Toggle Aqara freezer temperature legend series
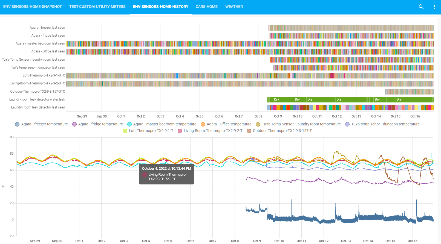The image size is (441, 244). click(41, 124)
